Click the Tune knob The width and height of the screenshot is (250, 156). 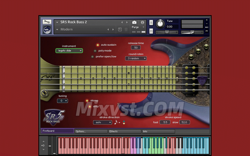pos(160,24)
